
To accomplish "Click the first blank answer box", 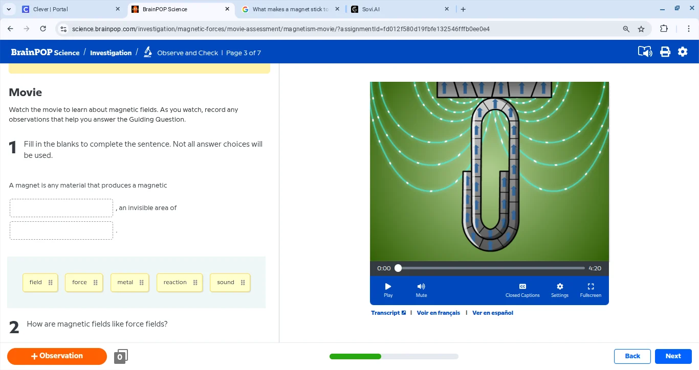I will point(61,208).
